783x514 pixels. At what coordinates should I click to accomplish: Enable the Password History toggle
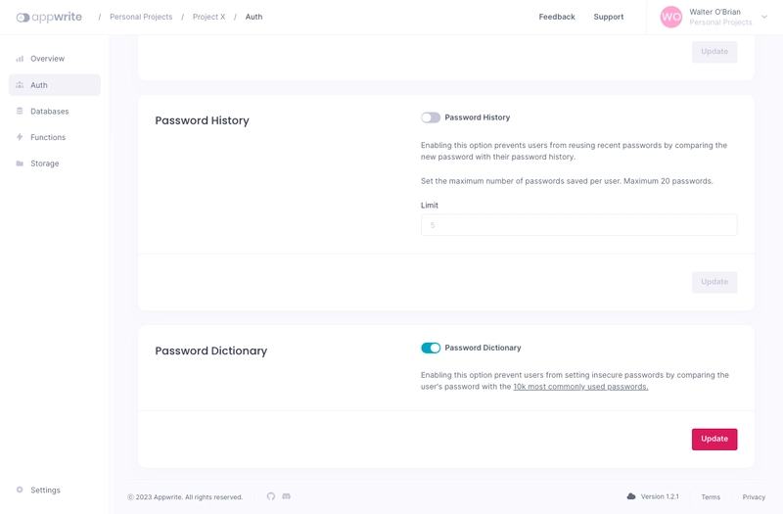[x=431, y=117]
